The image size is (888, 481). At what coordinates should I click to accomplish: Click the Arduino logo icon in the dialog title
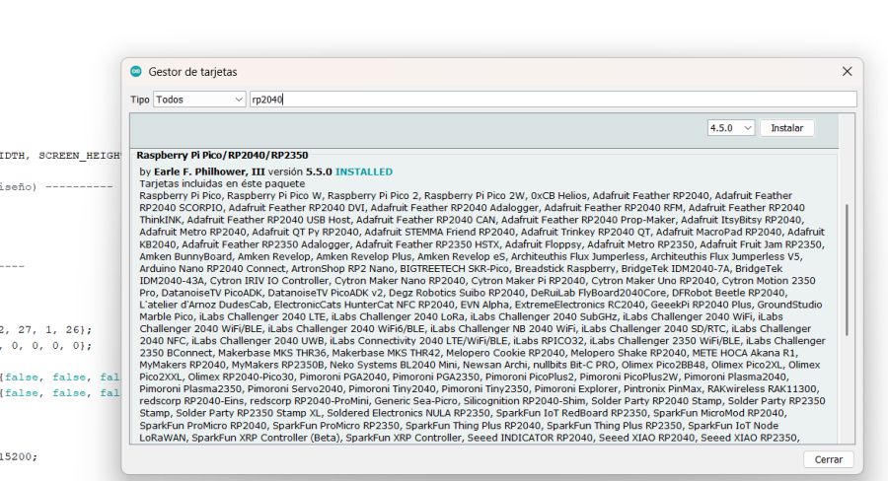coord(136,71)
